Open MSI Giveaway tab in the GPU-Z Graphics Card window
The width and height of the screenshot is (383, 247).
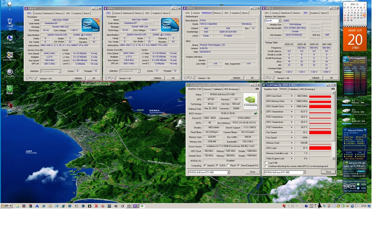click(231, 89)
